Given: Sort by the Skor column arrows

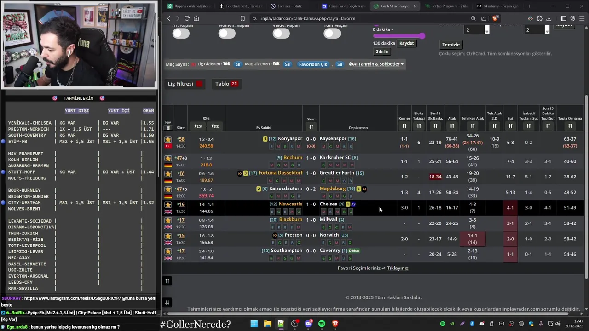Looking at the screenshot, I should coord(311,127).
